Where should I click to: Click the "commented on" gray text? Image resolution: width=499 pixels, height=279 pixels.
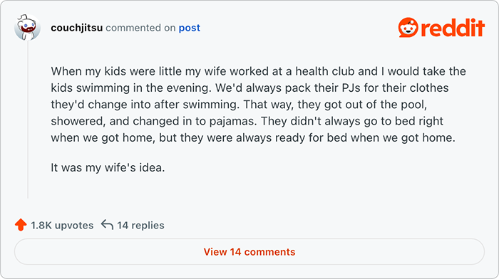(140, 28)
